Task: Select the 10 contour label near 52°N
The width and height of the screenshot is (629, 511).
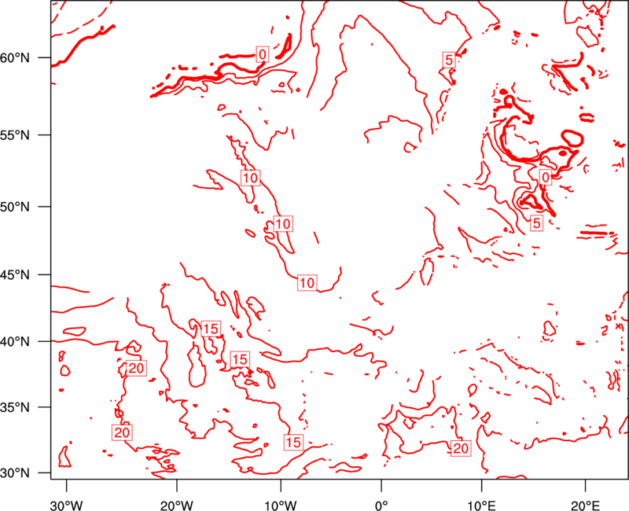Action: (x=250, y=178)
